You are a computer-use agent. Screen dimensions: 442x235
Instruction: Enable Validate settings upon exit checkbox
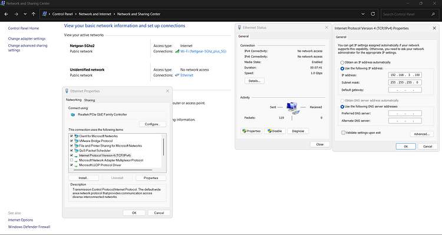pyautogui.click(x=343, y=133)
